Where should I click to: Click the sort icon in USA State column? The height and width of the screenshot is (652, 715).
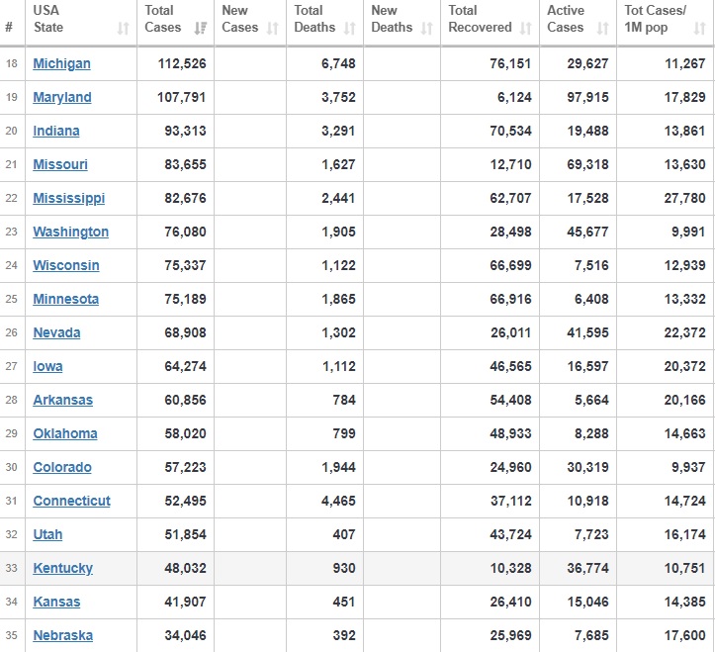click(x=123, y=29)
